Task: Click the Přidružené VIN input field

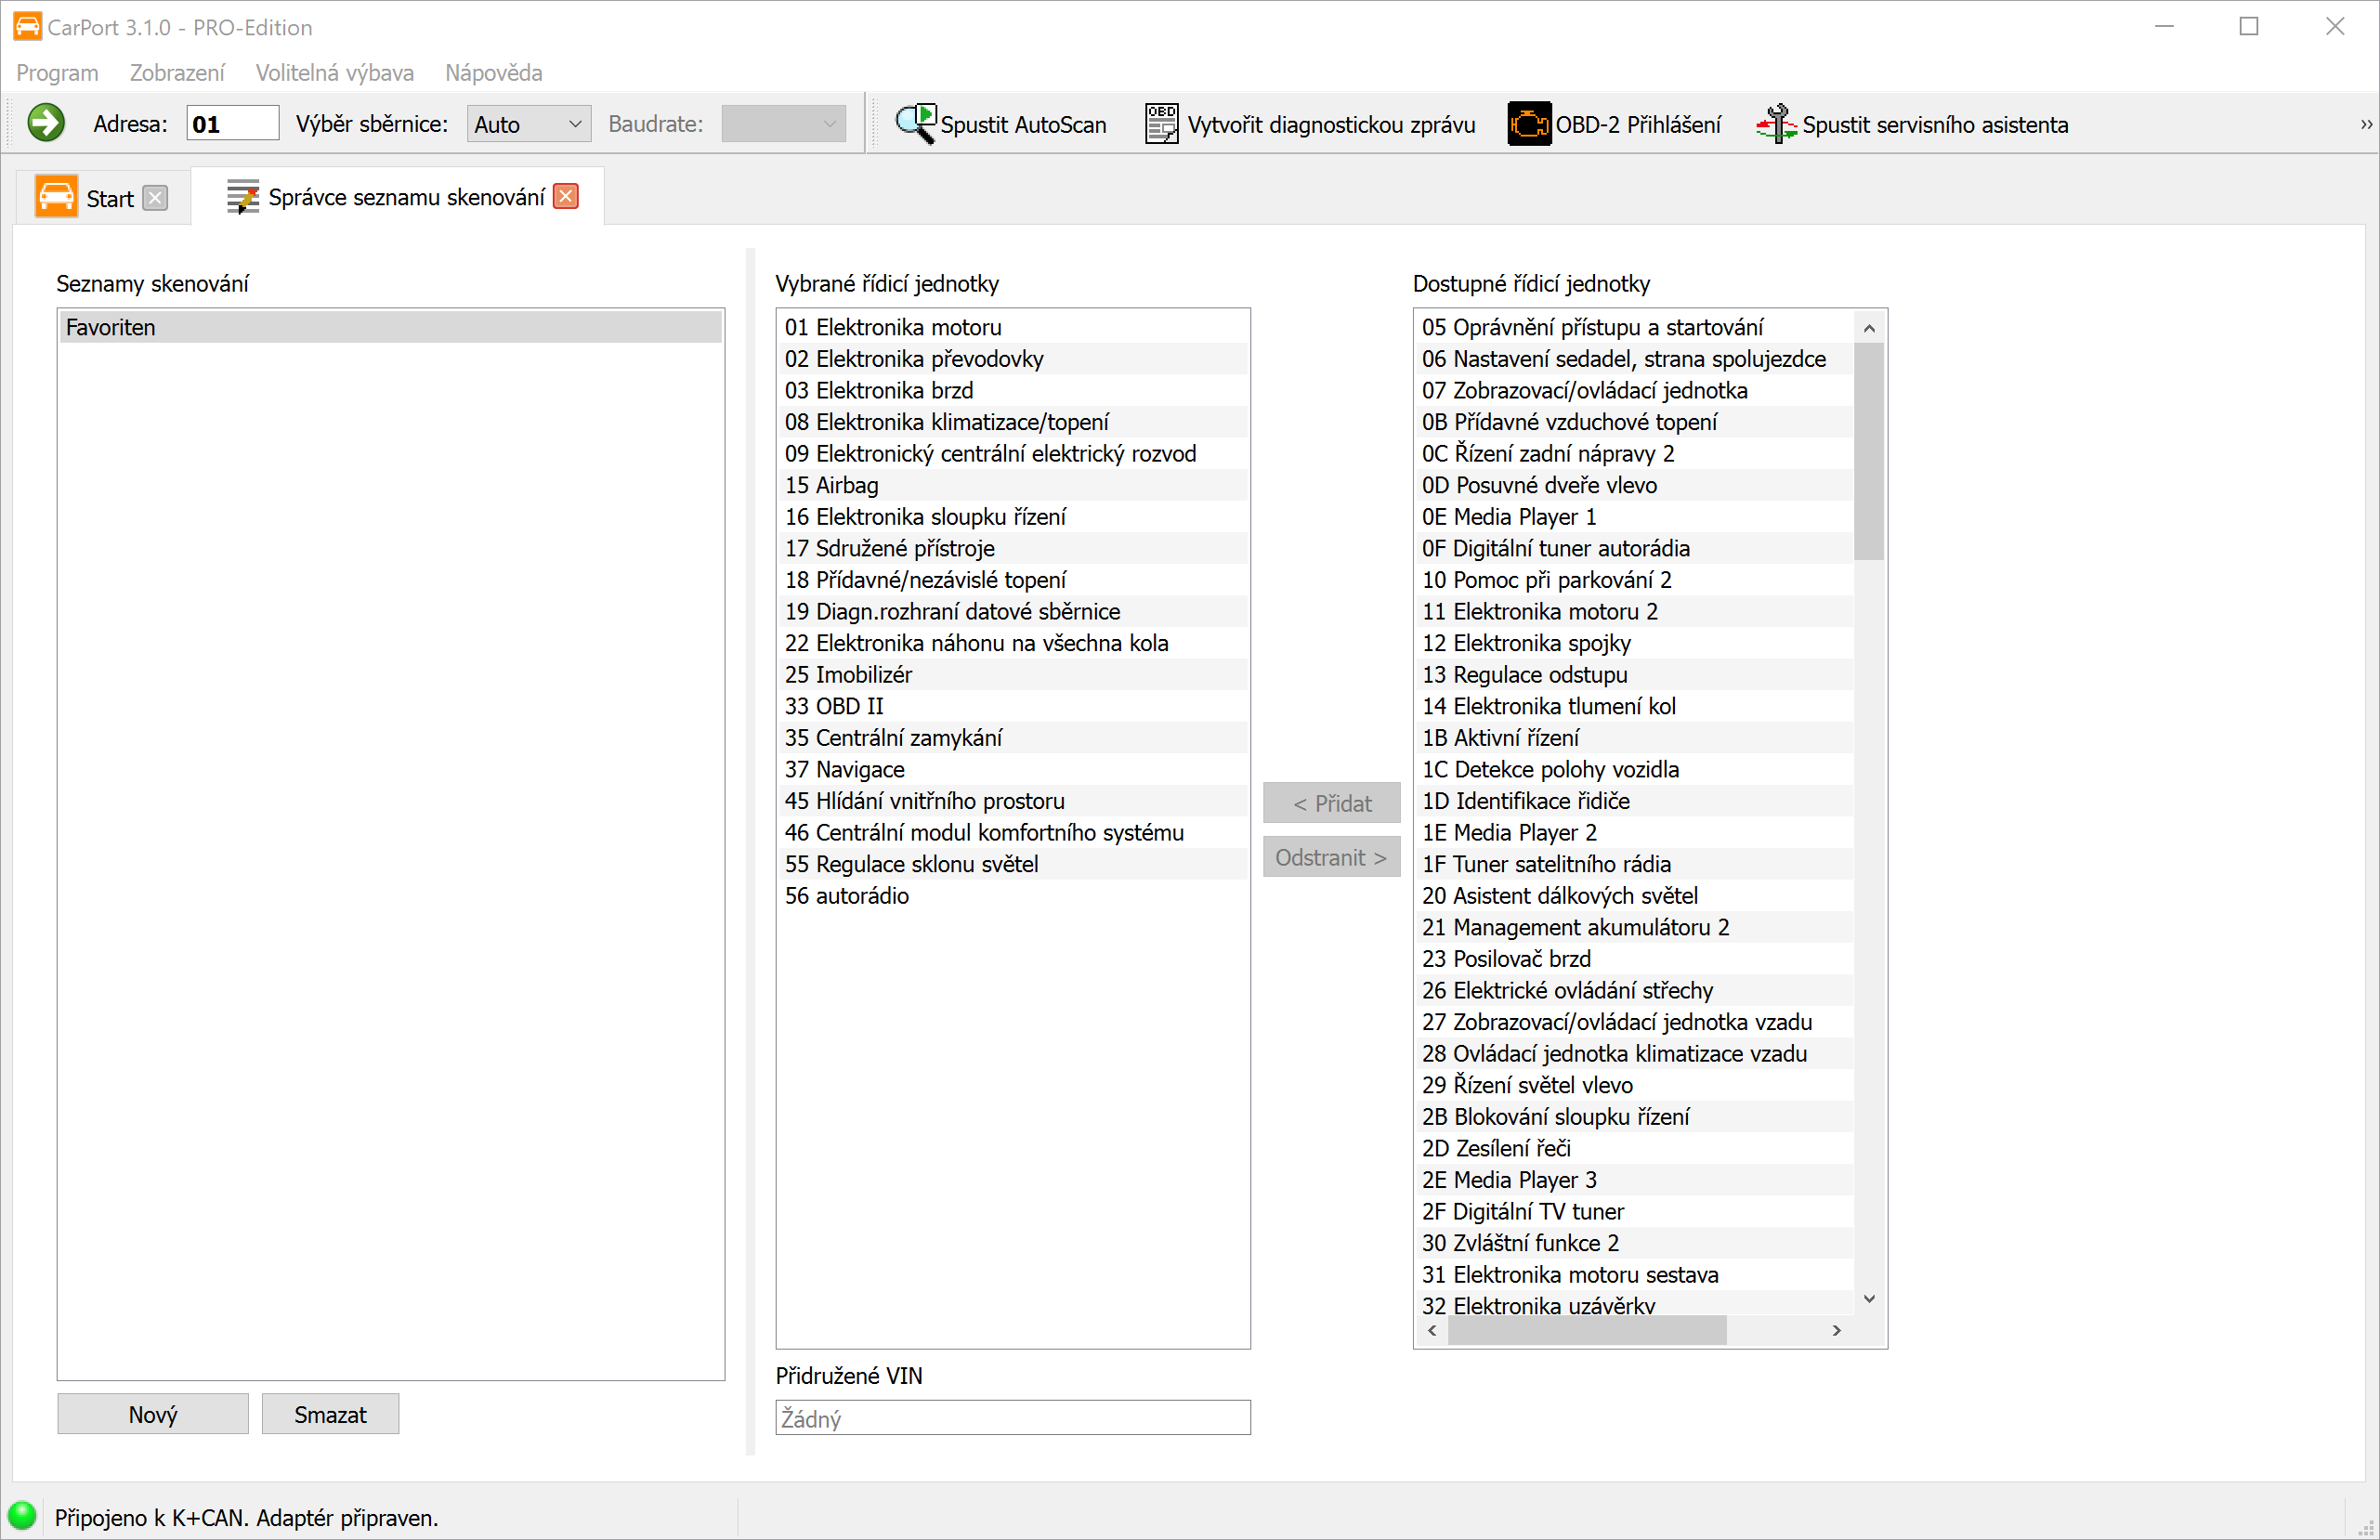Action: (1012, 1418)
